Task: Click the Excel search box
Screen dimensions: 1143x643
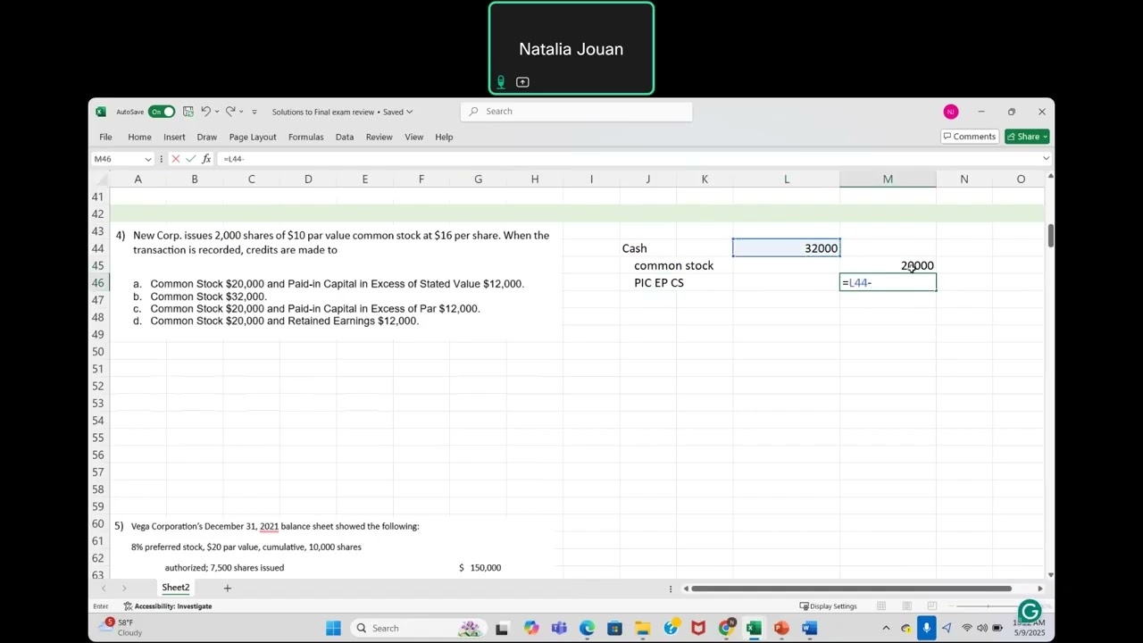Action: coord(577,112)
